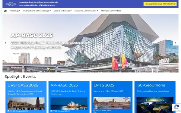Expand Special Initiatives dropdown
Viewport: 181px width, 113px height.
tap(62, 11)
